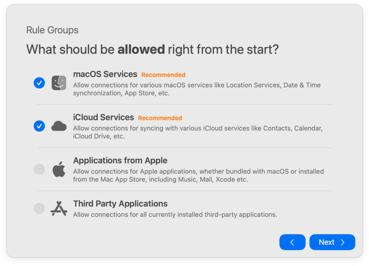
Task: Select the iCloud Services title
Action: (x=104, y=117)
